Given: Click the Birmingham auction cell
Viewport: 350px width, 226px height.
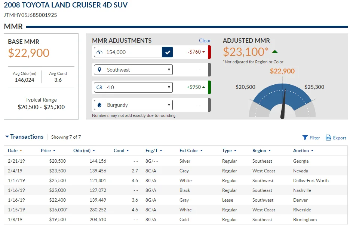Looking at the screenshot, I should [x=305, y=220].
